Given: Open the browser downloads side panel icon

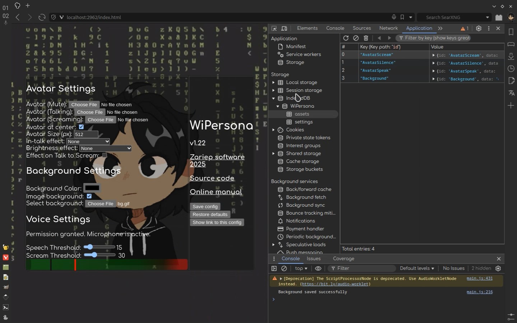Looking at the screenshot, I should tap(511, 56).
